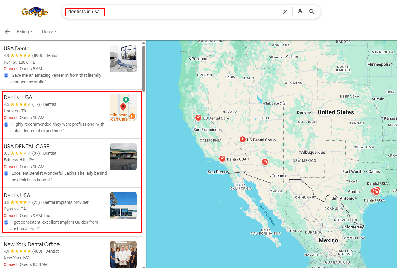This screenshot has height=268, width=397.
Task: Clear the search box with the X icon
Action: point(285,11)
